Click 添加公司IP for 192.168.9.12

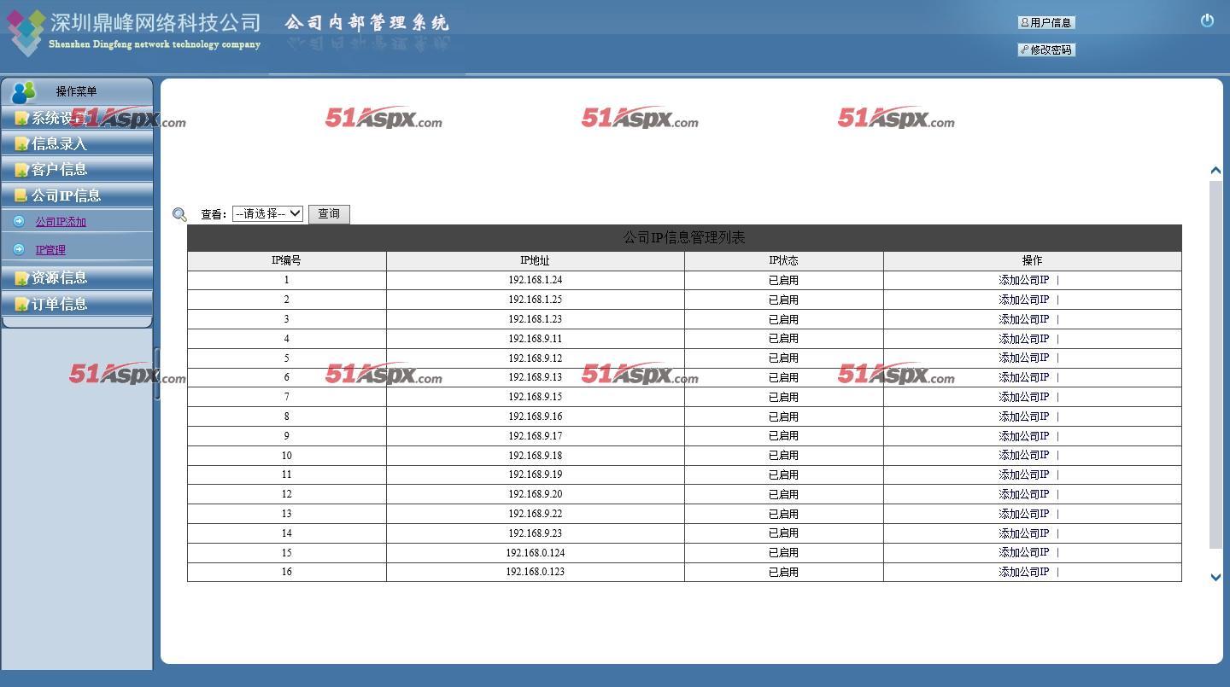coord(1024,358)
